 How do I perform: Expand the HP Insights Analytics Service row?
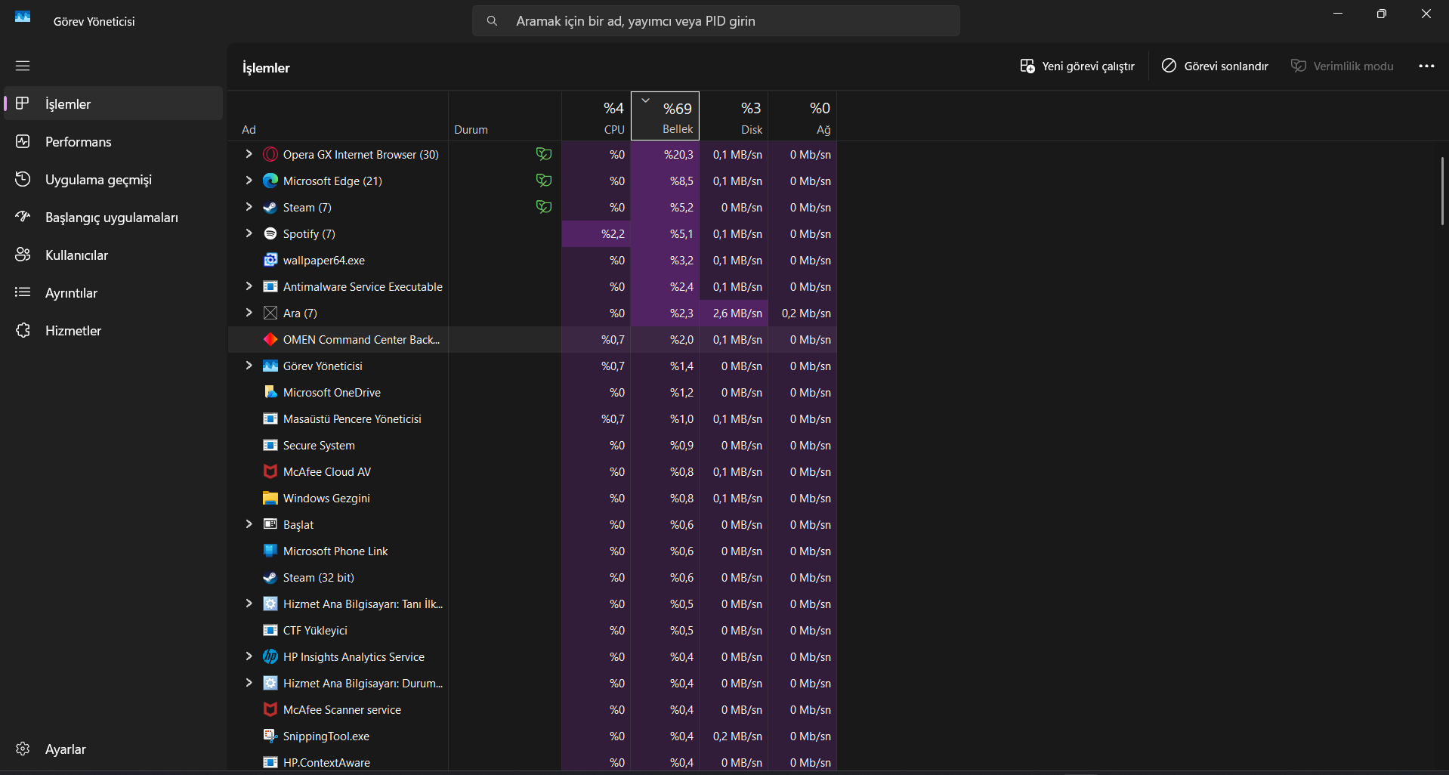tap(249, 656)
